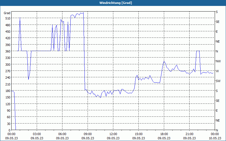Image resolution: width=226 pixels, height=141 pixels.
Task: Click the 150 degree axis value
Action: click(x=8, y=97)
